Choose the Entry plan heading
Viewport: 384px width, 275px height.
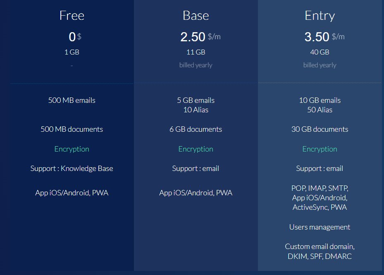320,16
